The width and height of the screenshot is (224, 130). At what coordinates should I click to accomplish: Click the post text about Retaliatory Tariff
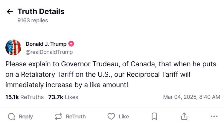tap(111, 74)
